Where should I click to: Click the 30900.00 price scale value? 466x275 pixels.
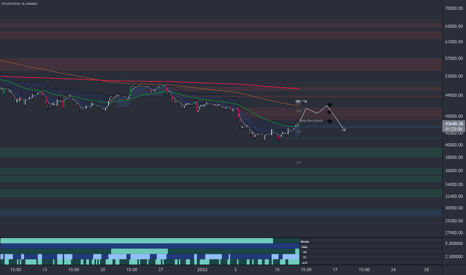tap(454, 208)
